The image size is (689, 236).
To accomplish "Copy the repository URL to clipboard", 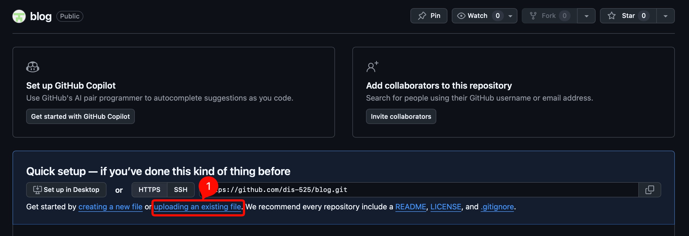I will (650, 190).
